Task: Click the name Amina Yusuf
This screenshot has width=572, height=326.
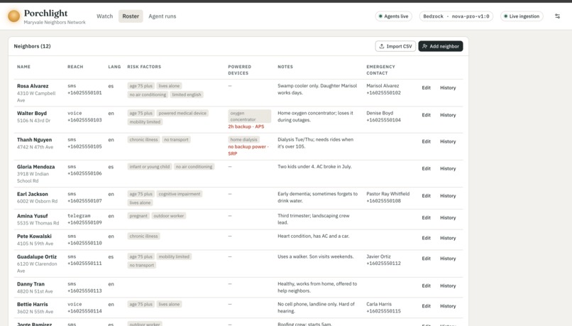Action: tap(32, 216)
